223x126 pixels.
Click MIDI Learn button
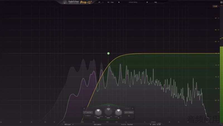pyautogui.click(x=67, y=124)
